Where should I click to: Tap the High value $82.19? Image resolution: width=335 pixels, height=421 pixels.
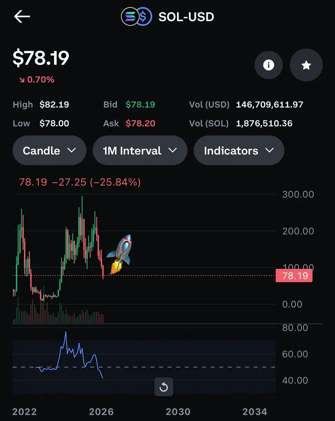54,104
